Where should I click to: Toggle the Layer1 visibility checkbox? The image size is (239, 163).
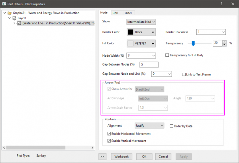[14, 18]
